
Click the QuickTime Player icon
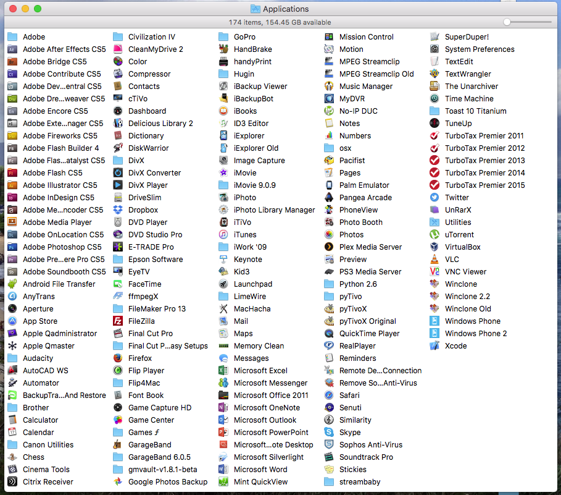pos(329,334)
